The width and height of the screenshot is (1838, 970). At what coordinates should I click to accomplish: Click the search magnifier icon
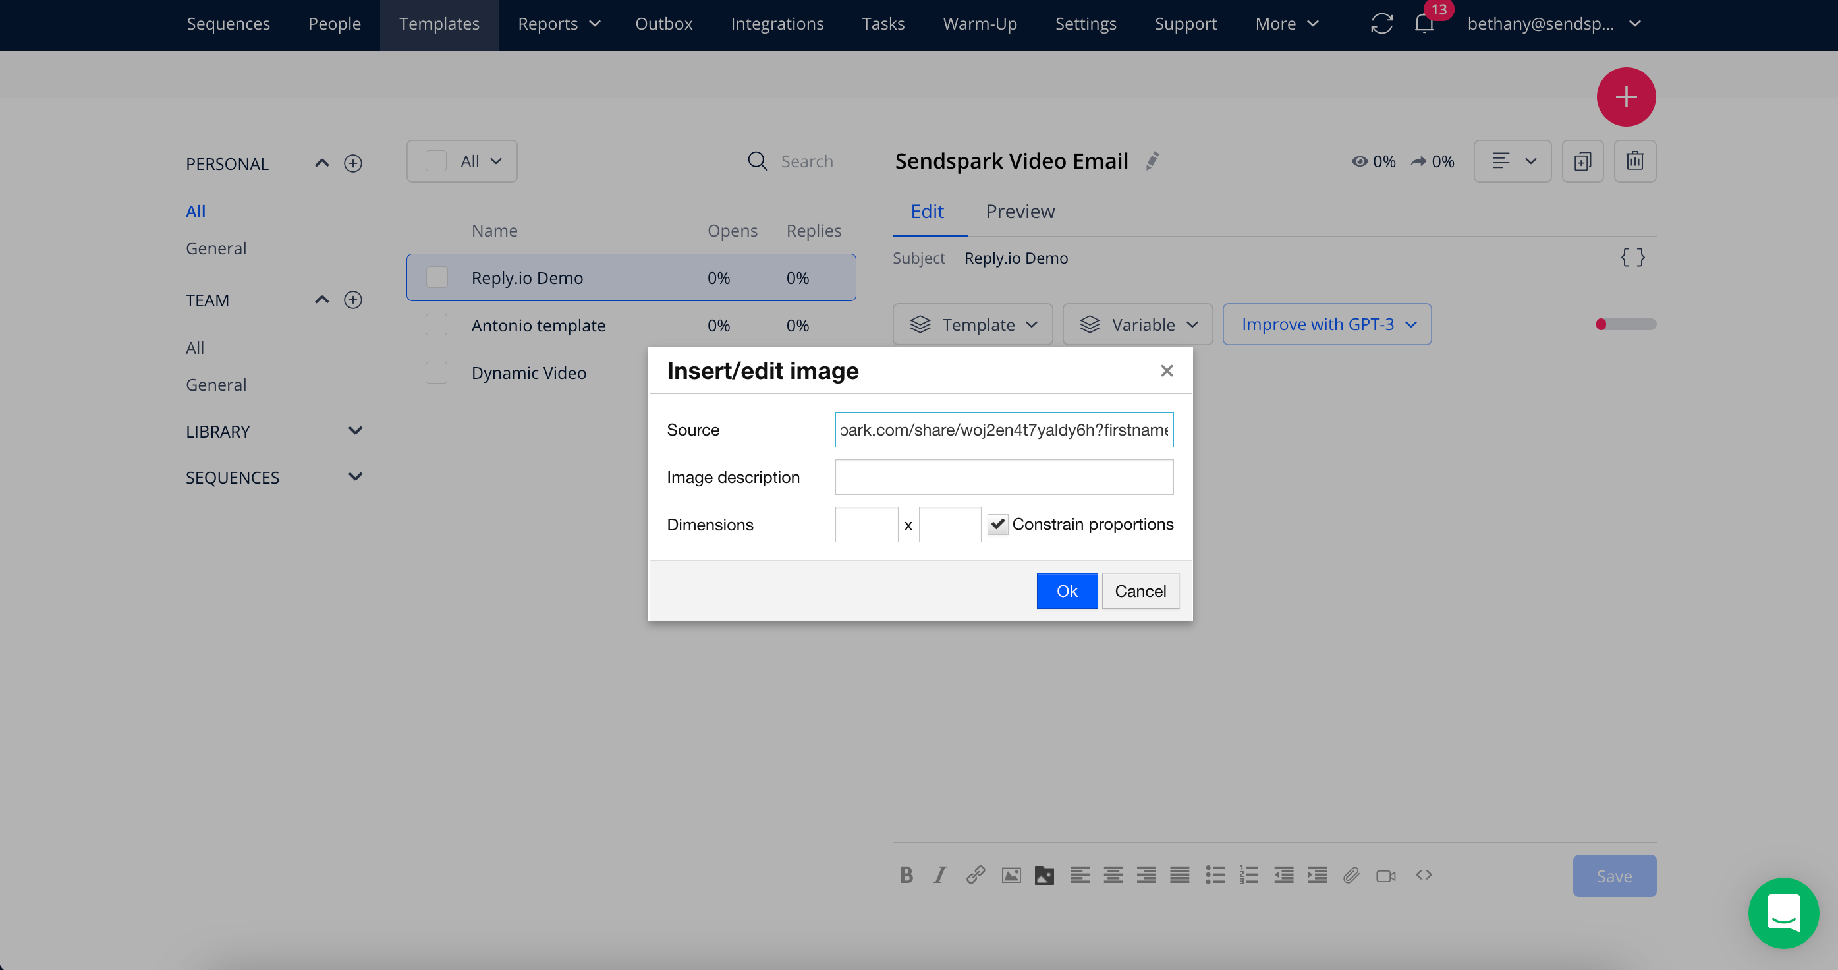[757, 161]
